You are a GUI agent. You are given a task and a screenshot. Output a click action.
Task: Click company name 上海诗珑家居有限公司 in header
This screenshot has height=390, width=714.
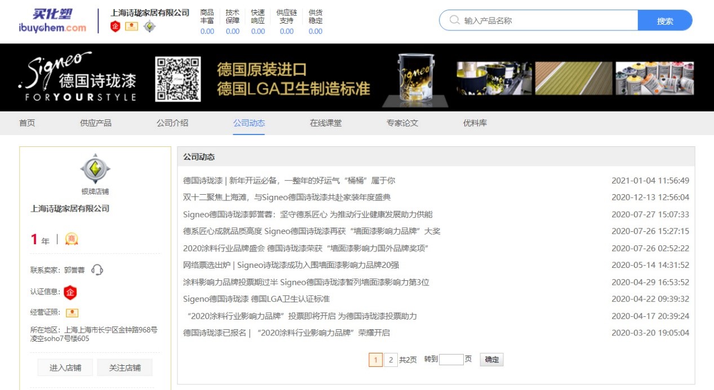150,12
